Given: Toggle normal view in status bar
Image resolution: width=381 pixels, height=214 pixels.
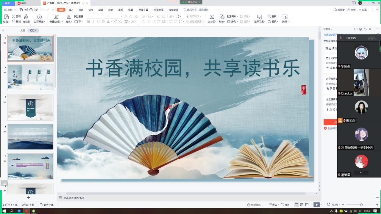Looking at the screenshot, I should coord(296,205).
